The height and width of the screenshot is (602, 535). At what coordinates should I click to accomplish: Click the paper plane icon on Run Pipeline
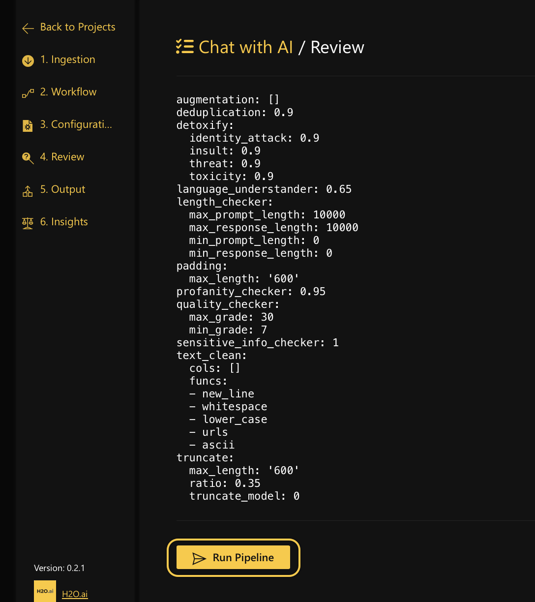click(199, 558)
